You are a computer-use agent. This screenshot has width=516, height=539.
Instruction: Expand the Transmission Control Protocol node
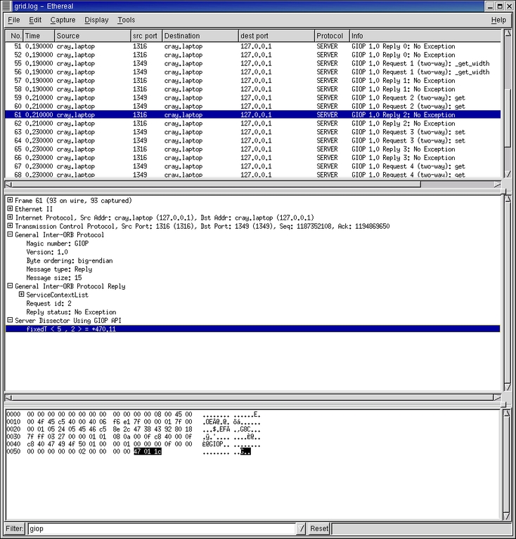[x=10, y=226]
